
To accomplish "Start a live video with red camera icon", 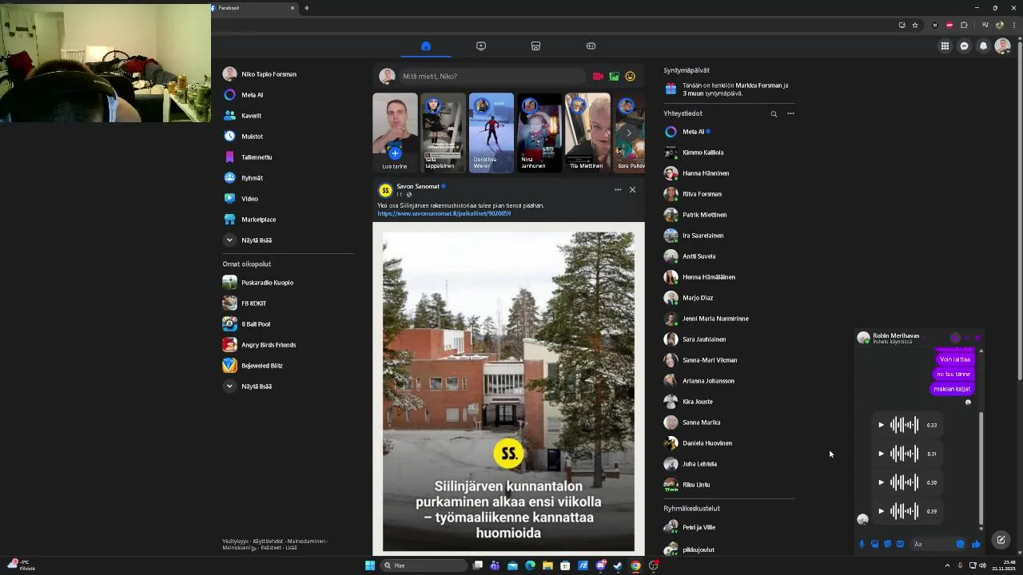I will pyautogui.click(x=598, y=77).
